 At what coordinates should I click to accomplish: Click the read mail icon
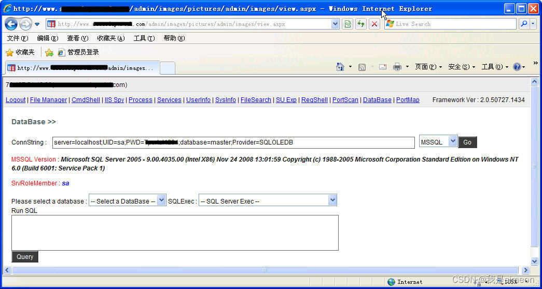click(383, 67)
